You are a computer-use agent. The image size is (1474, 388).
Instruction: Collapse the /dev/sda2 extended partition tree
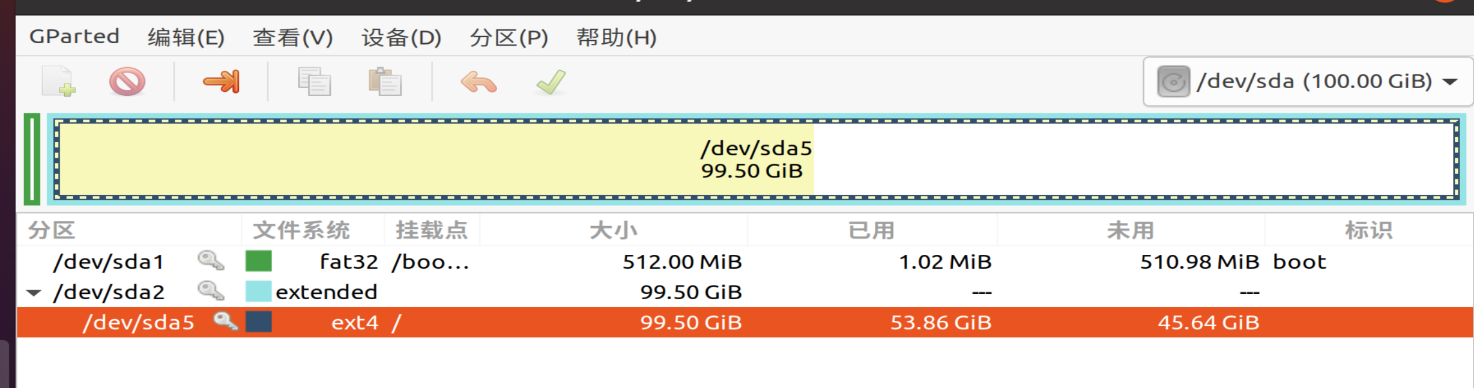(34, 293)
